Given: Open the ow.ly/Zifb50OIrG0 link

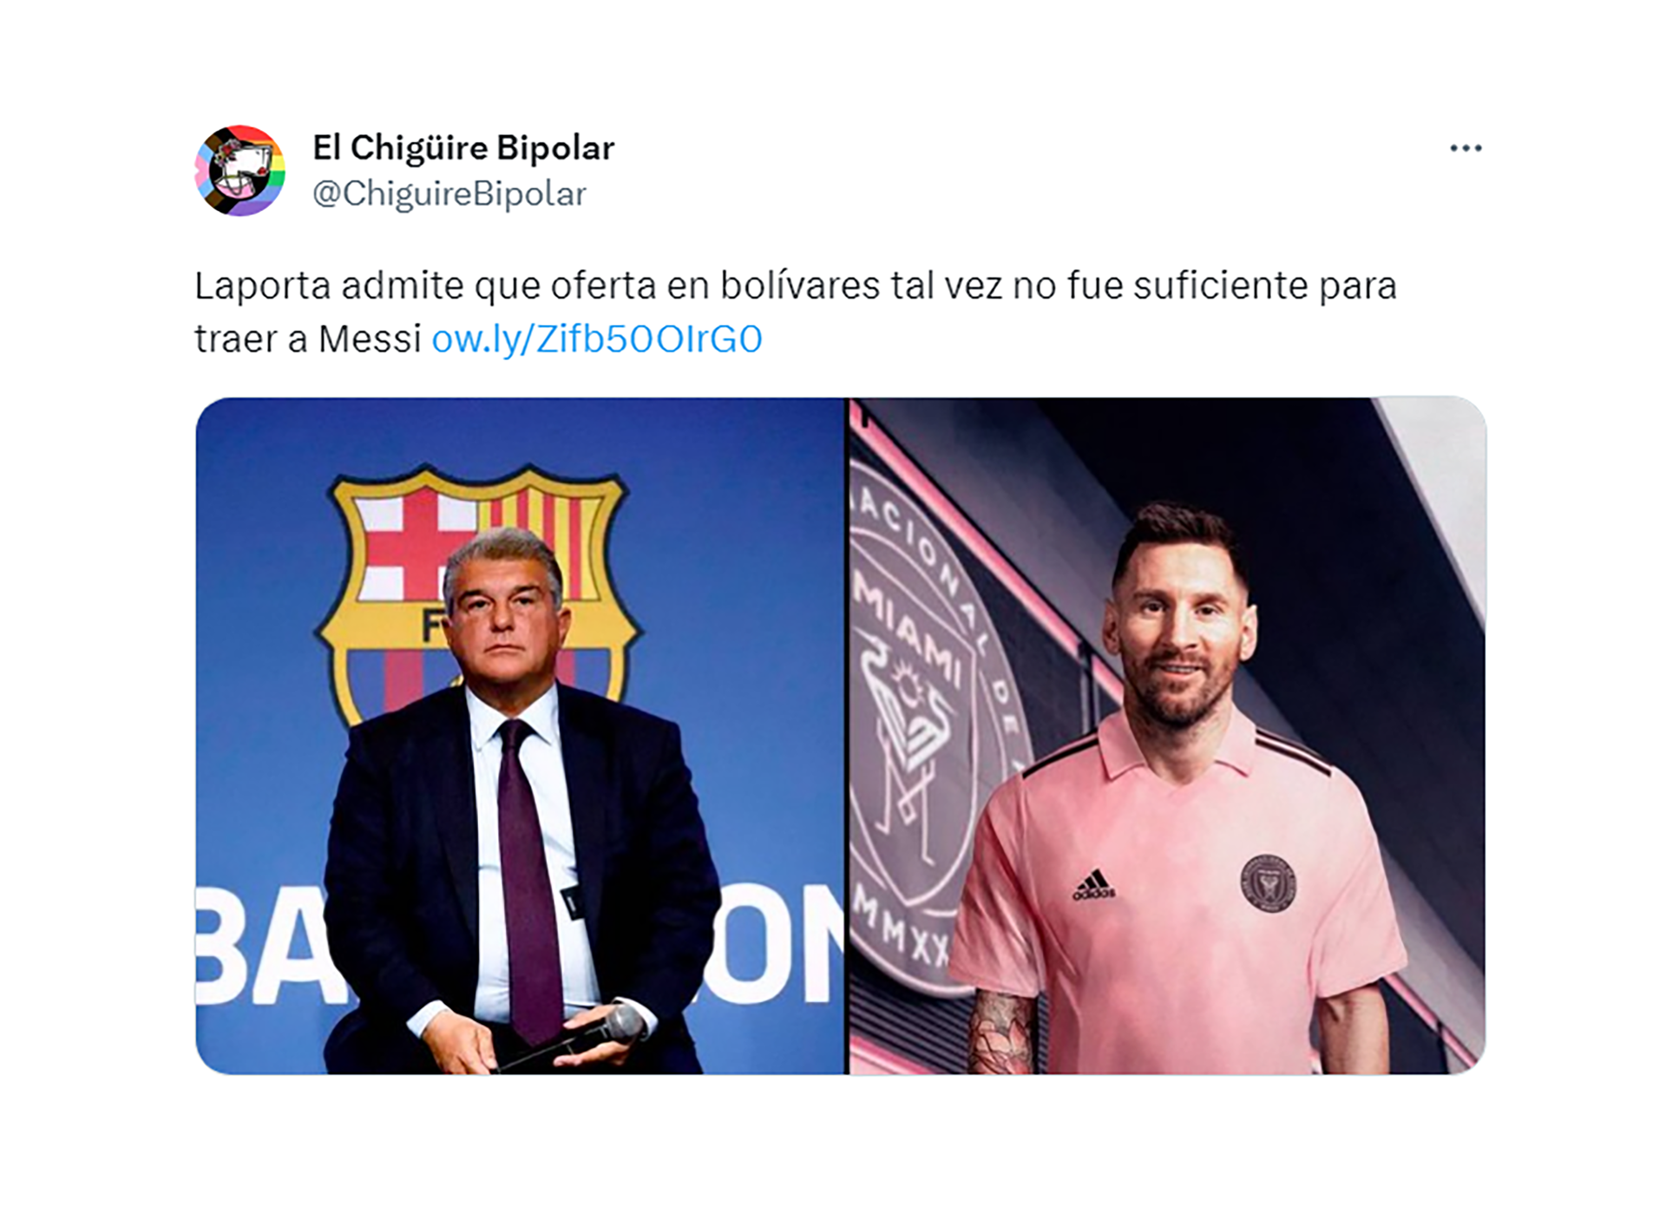Looking at the screenshot, I should [597, 338].
